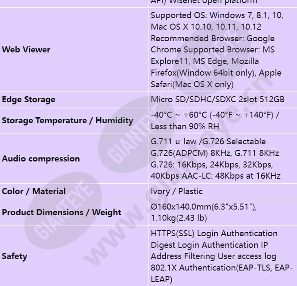Click the Micro SD/SDHC/SDXC 2slot 512GB value
This screenshot has height=286, width=297.
(x=218, y=100)
